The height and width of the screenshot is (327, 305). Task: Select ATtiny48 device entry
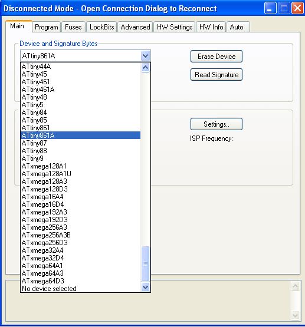[81, 97]
